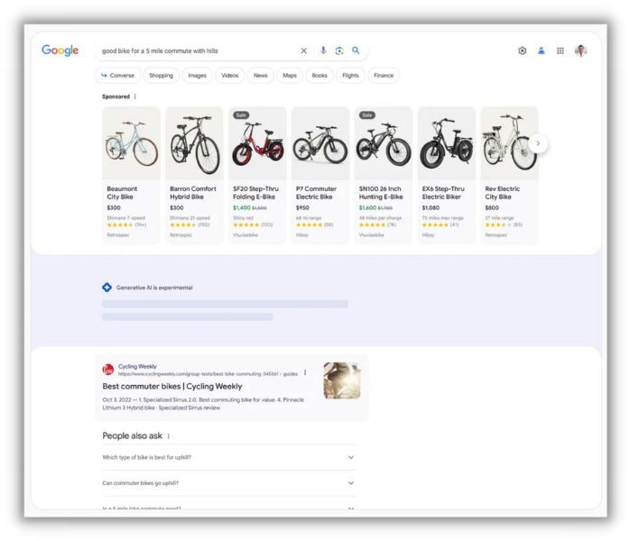Switch to the Books tab
Screen dimensions: 630x541
click(320, 76)
